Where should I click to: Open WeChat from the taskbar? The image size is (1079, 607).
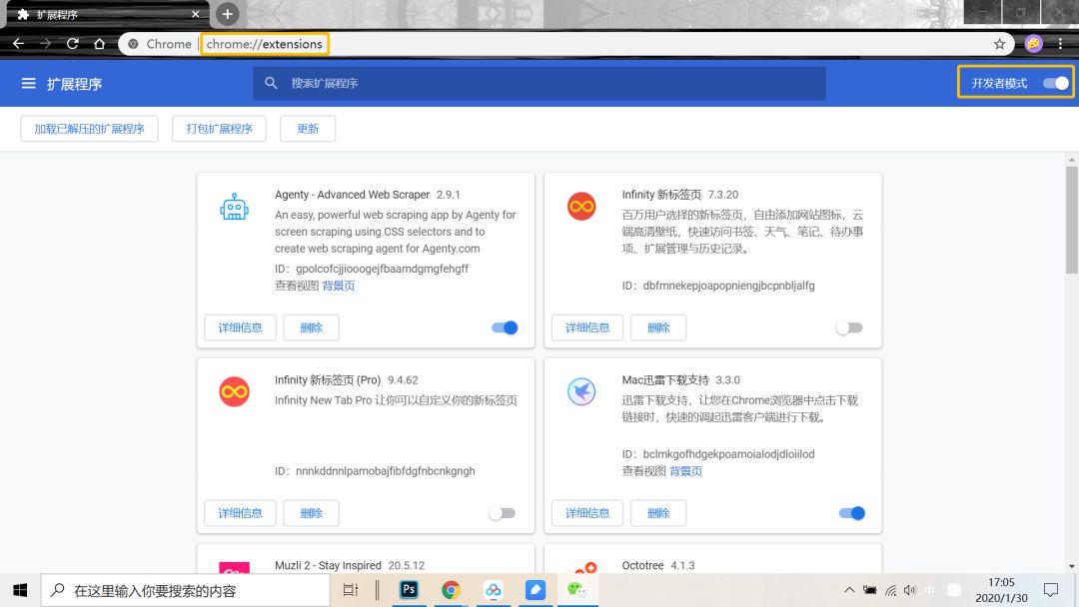[x=577, y=590]
